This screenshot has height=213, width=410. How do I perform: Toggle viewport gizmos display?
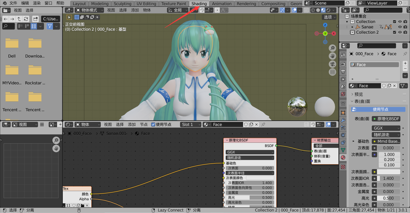282,10
